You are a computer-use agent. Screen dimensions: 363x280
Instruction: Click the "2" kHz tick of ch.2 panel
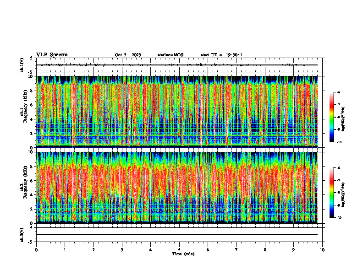point(32,209)
